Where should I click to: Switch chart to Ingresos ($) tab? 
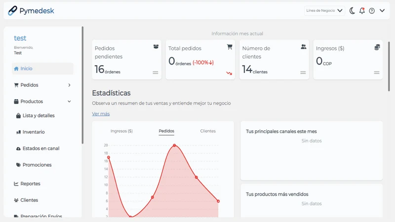pos(121,131)
